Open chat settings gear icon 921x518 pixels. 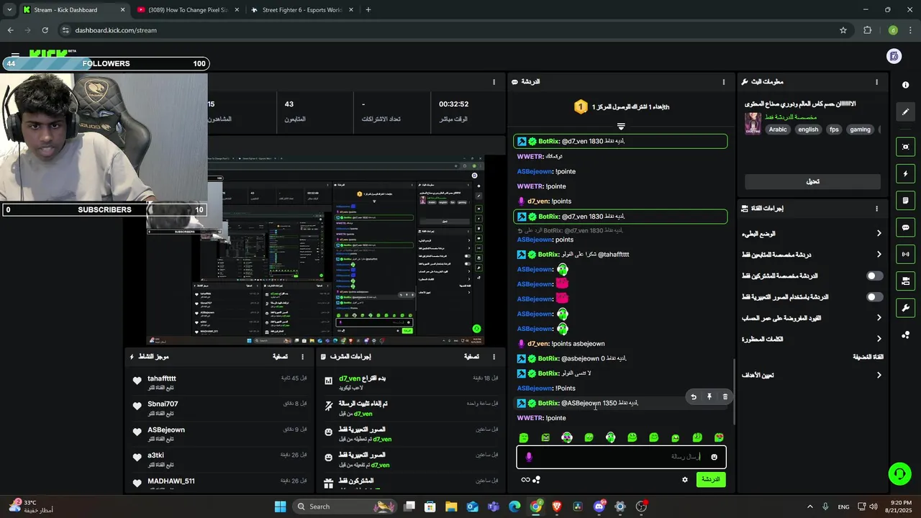tap(684, 480)
